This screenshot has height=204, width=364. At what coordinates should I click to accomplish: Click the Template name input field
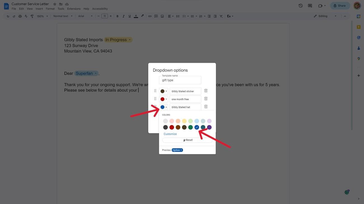[x=180, y=80]
